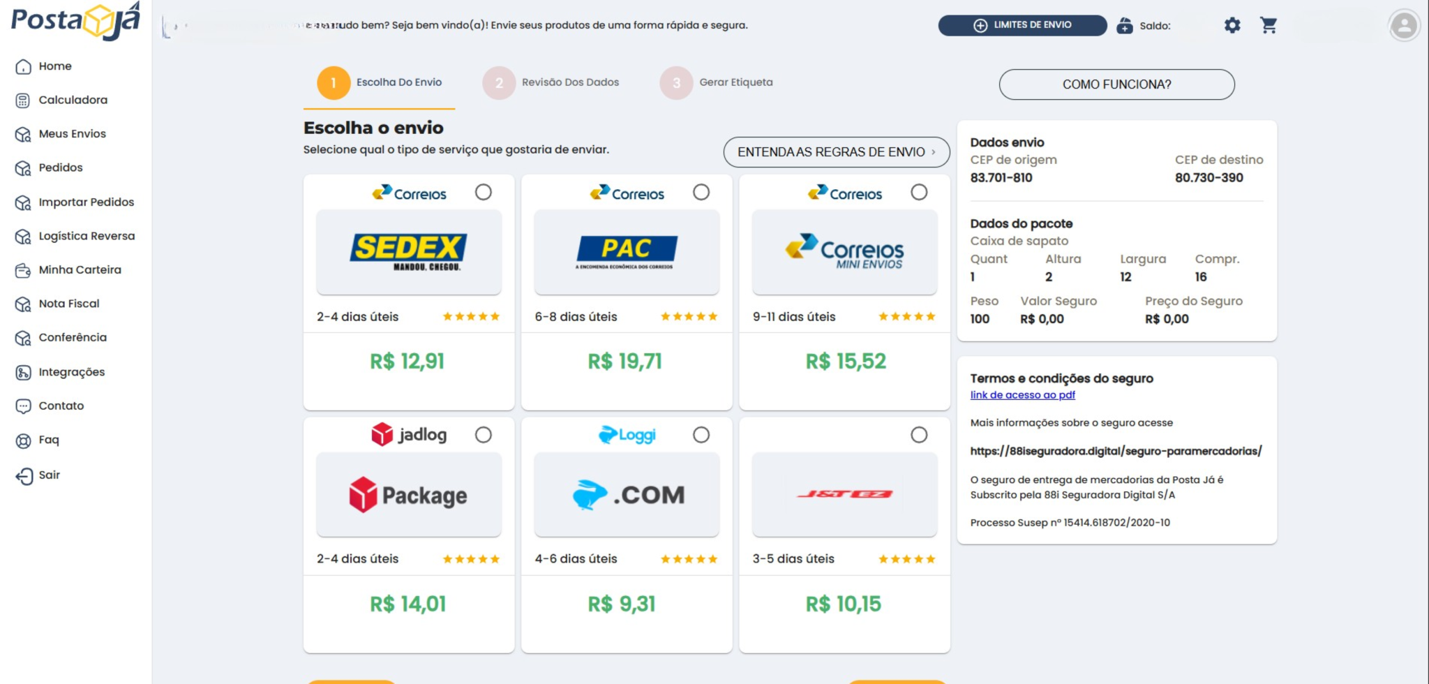Screen dimensions: 1429x684
Task: Click the Sair logout icon
Action: point(24,475)
